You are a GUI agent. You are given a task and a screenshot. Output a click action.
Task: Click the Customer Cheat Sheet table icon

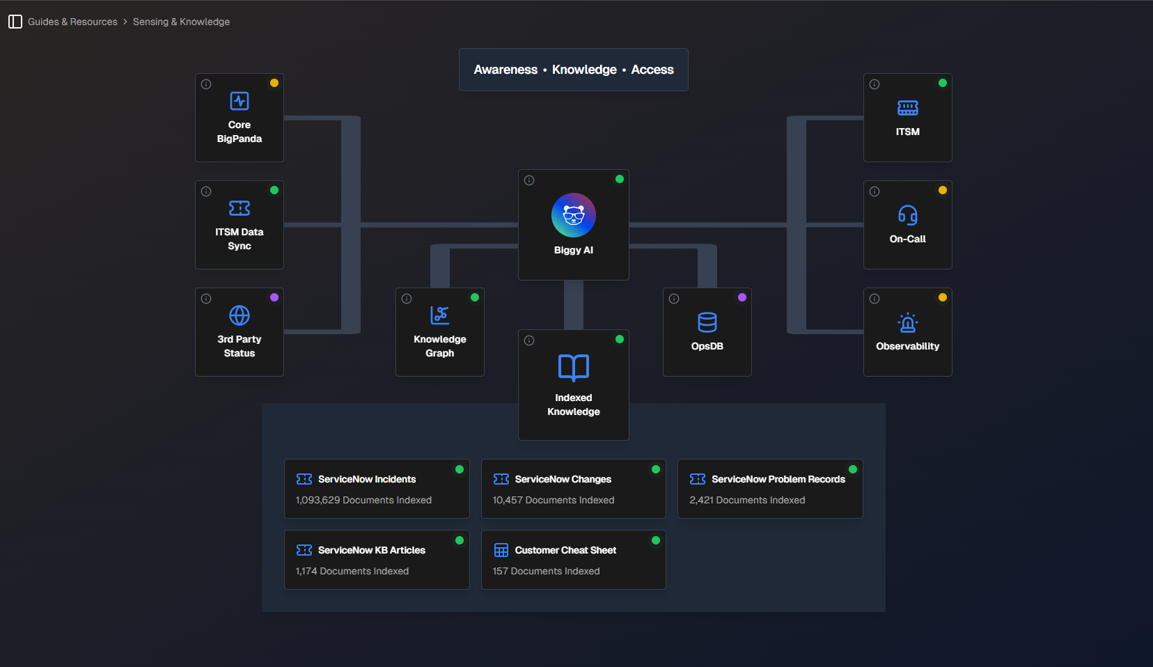click(x=501, y=550)
